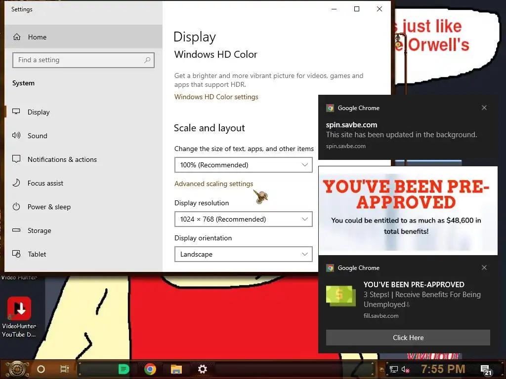The height and width of the screenshot is (379, 506).
Task: Open Cortana circle on taskbar
Action: [x=41, y=369]
